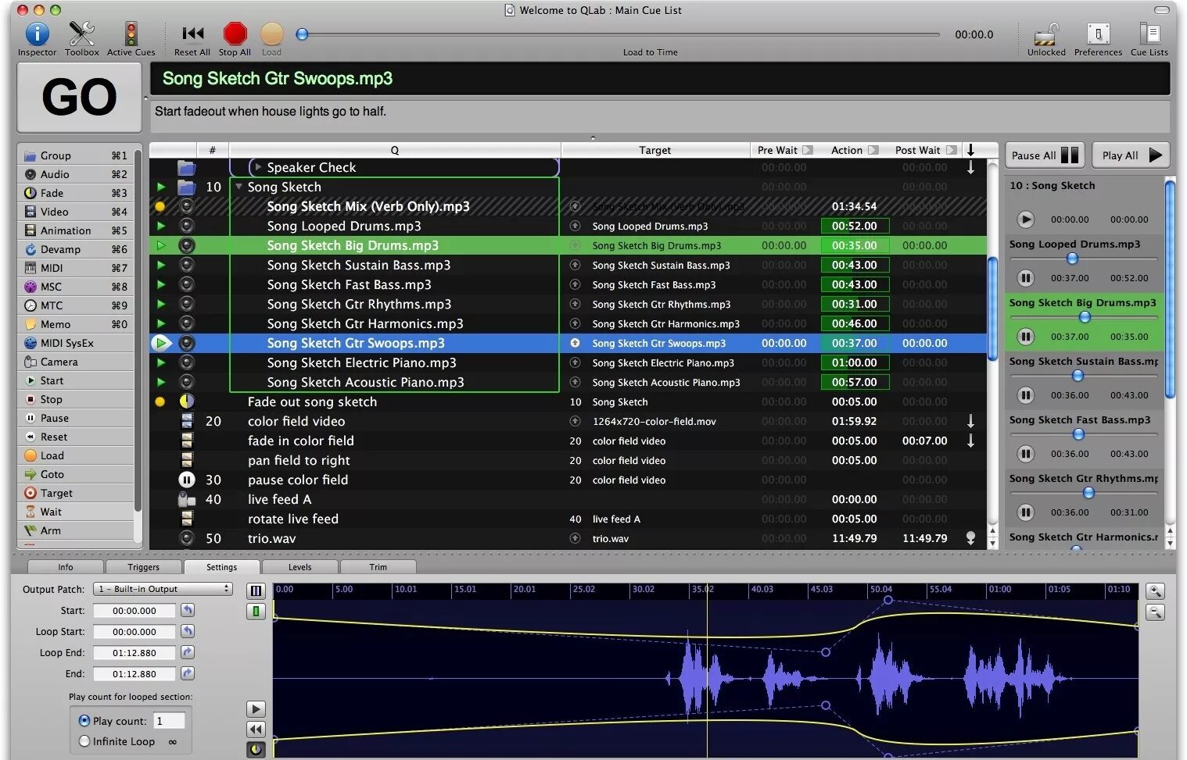Expand the Speaker Check group
The width and height of the screenshot is (1187, 760).
(x=258, y=167)
